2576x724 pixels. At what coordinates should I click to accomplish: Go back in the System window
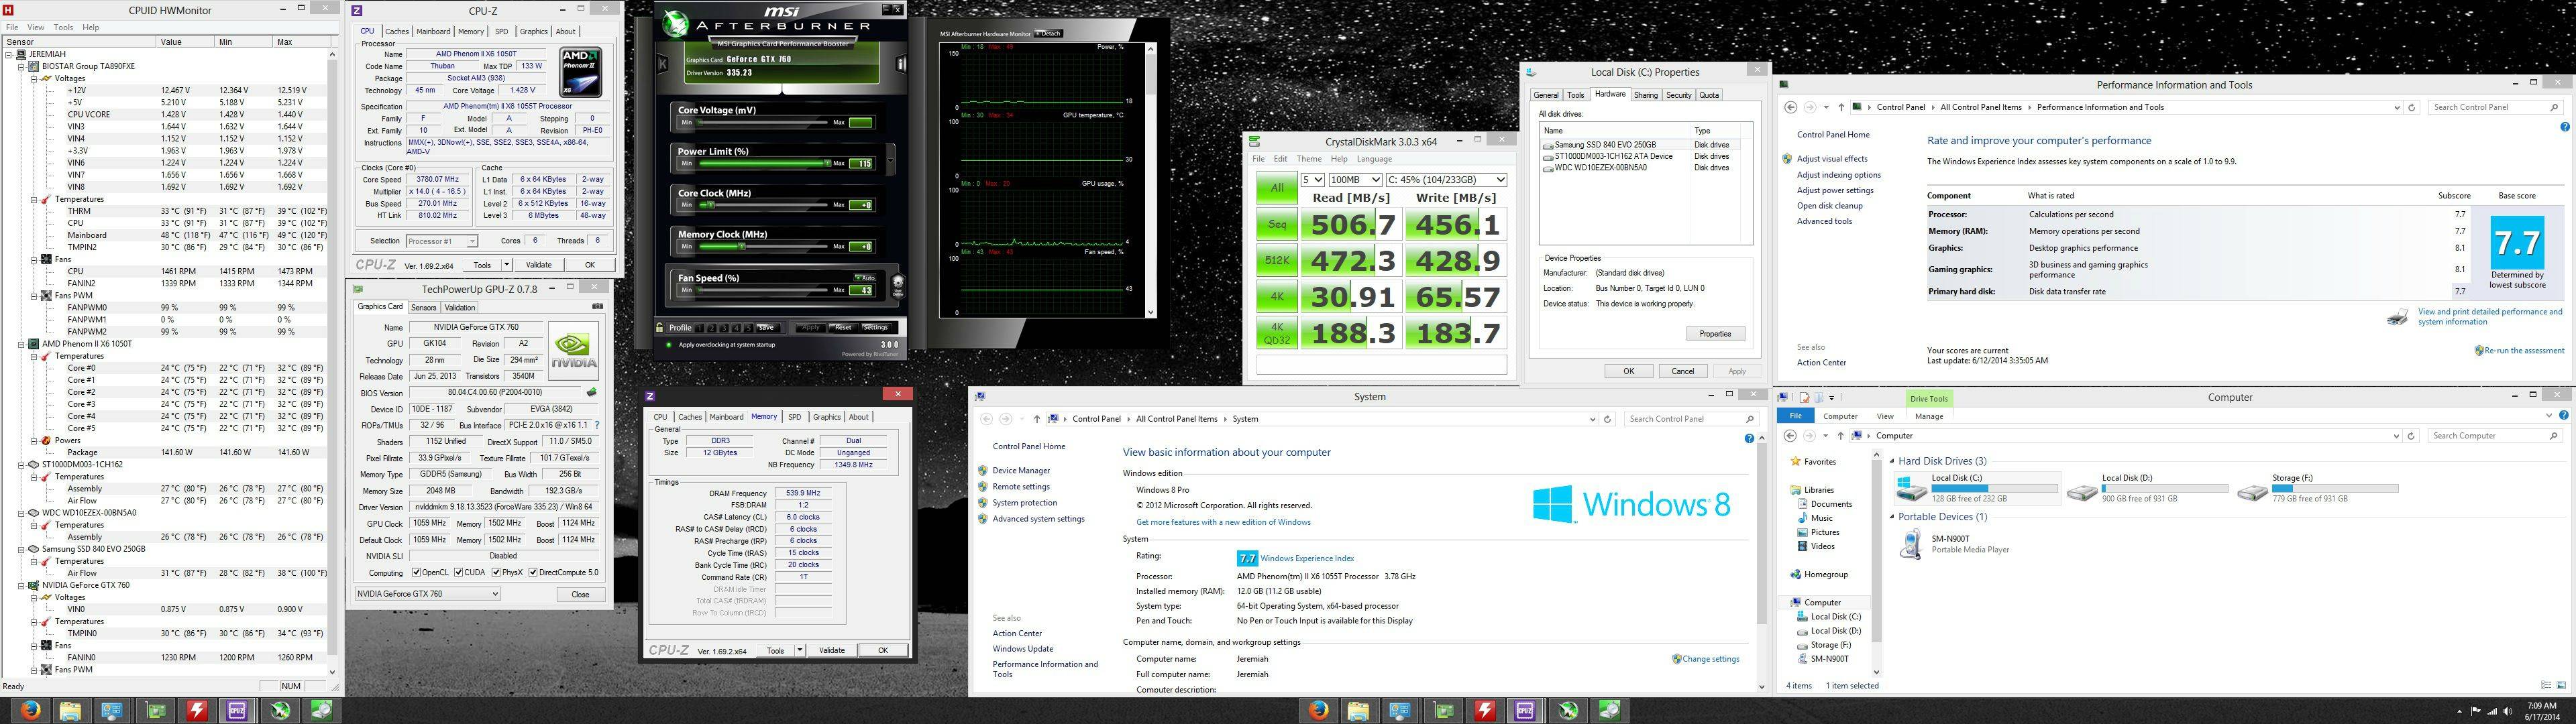pyautogui.click(x=986, y=419)
